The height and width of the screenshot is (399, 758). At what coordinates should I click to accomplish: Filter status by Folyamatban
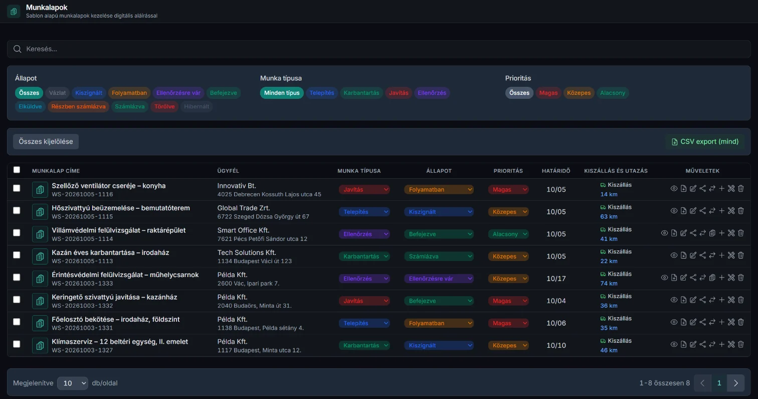coord(129,93)
